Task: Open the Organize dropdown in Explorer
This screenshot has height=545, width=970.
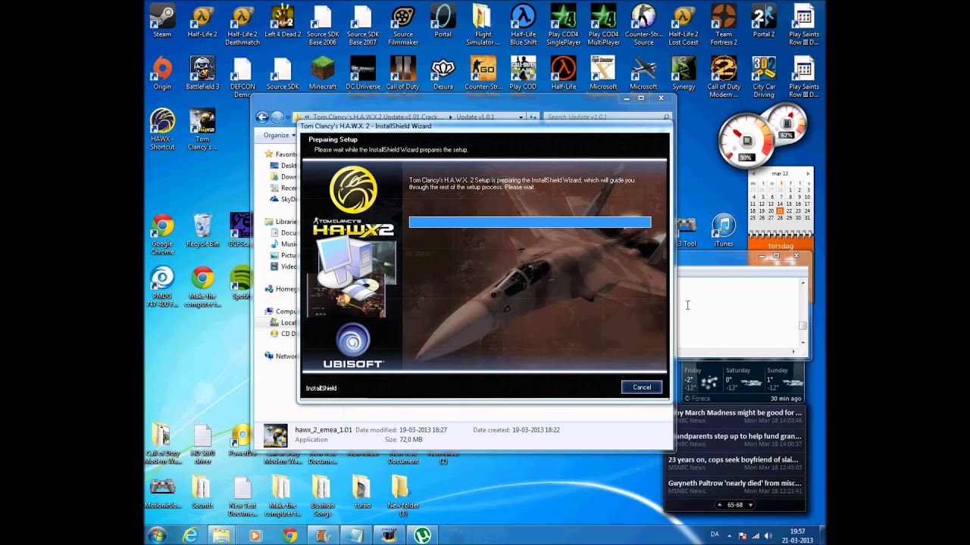Action: (279, 135)
